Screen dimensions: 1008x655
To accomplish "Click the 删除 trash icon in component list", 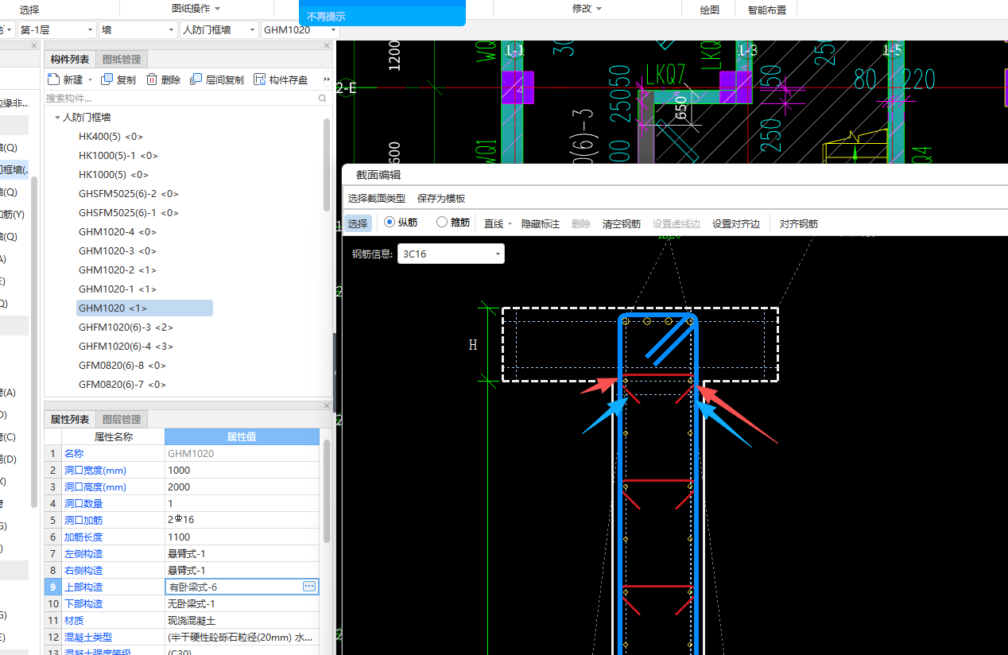I will click(151, 79).
